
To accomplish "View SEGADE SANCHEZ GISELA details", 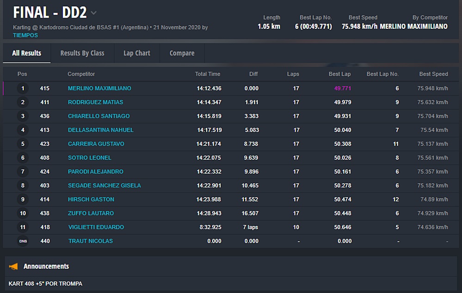I will click(104, 186).
